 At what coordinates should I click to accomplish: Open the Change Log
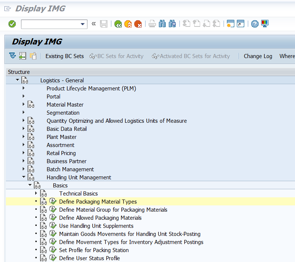[x=258, y=56]
